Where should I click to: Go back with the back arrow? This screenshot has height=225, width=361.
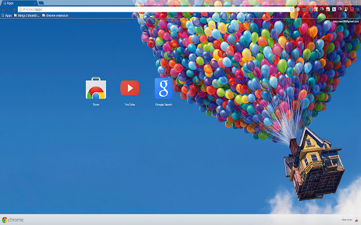point(3,10)
